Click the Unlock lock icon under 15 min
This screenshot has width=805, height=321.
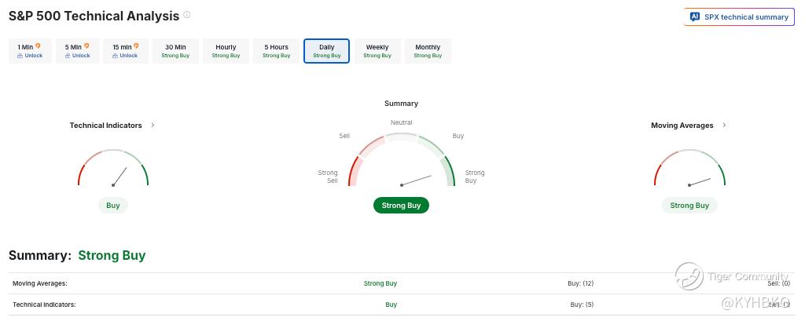tap(116, 56)
